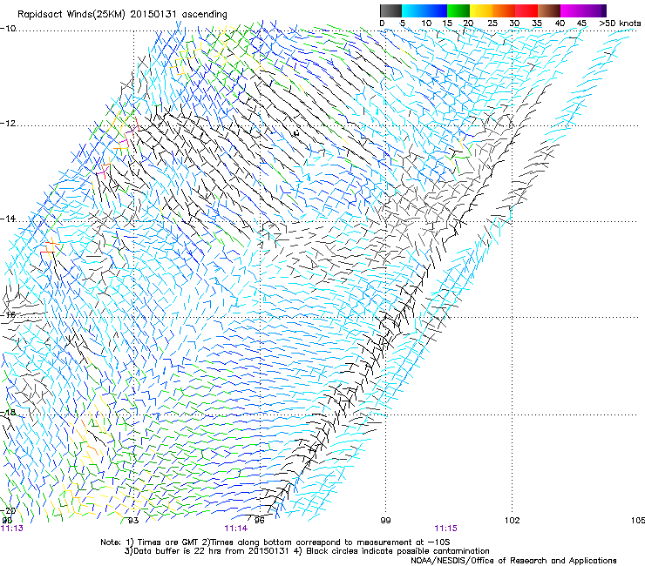Click the green 15-20 knots legend segment
The height and width of the screenshot is (566, 645).
pyautogui.click(x=458, y=10)
